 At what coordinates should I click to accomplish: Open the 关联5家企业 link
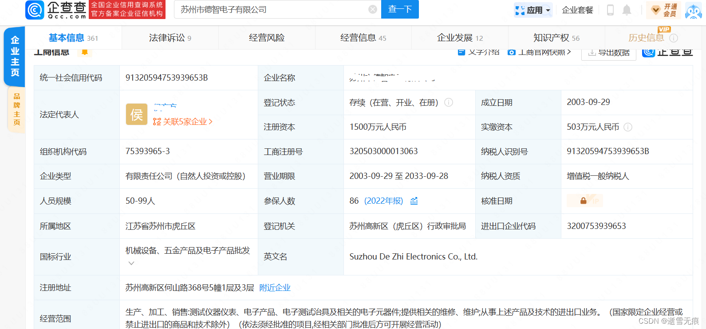point(183,122)
